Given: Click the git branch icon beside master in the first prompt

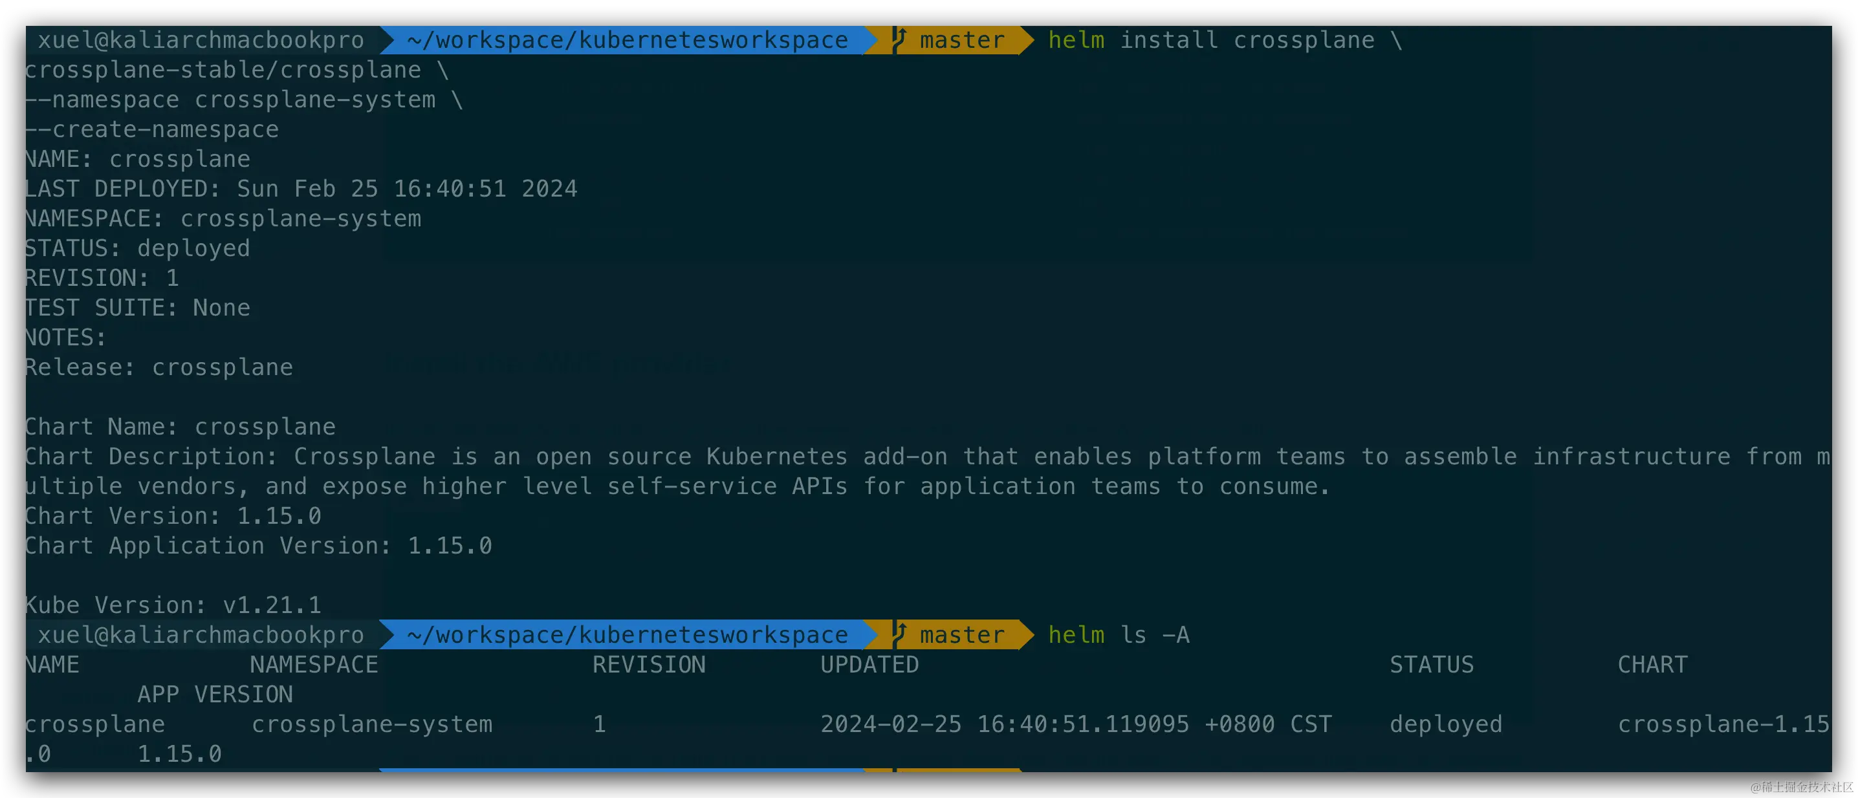Looking at the screenshot, I should tap(899, 39).
